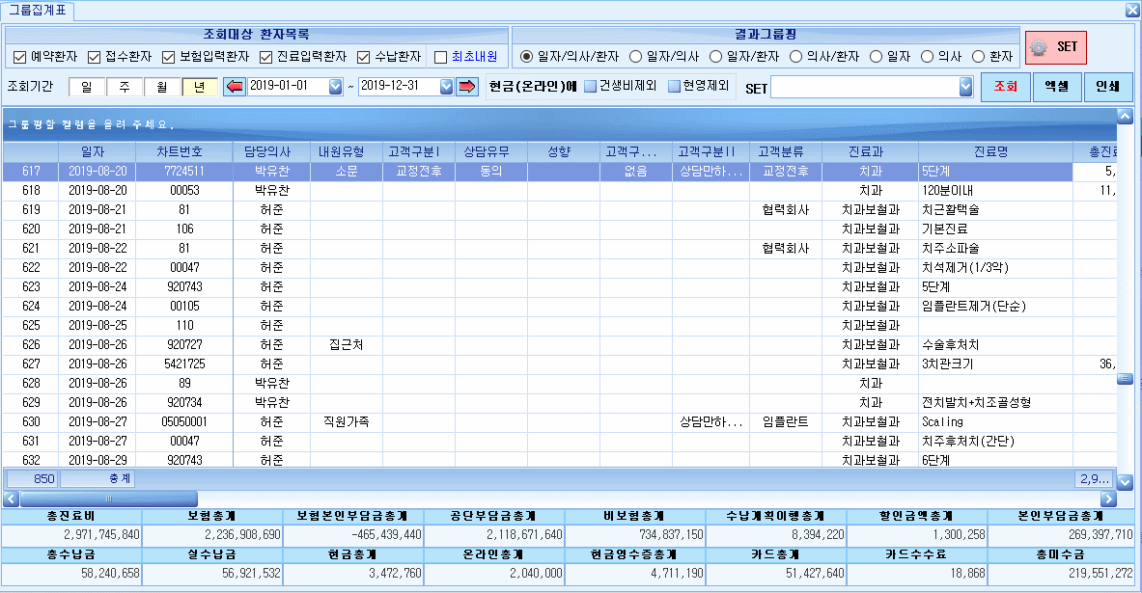Select 일자 grouping radio
This screenshot has height=593, width=1142.
[x=877, y=56]
